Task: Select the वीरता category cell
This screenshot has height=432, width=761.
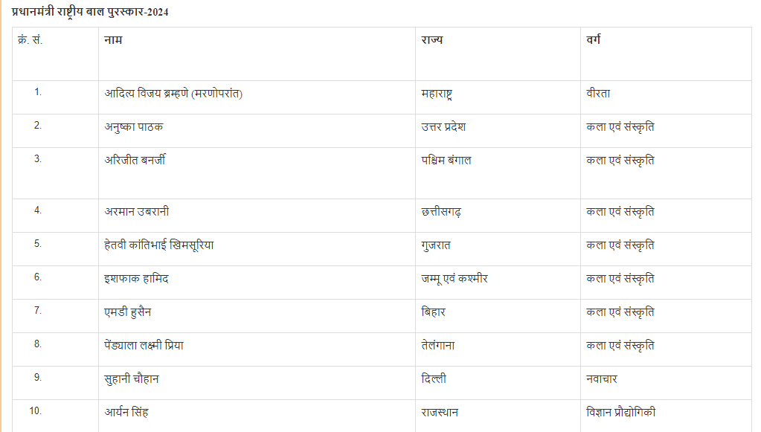Action: (x=598, y=94)
